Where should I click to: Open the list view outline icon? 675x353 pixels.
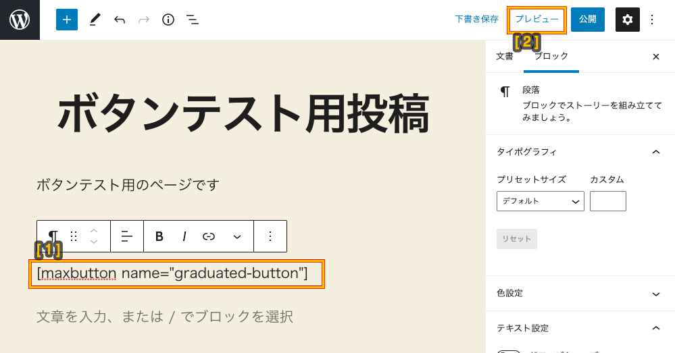click(x=192, y=20)
